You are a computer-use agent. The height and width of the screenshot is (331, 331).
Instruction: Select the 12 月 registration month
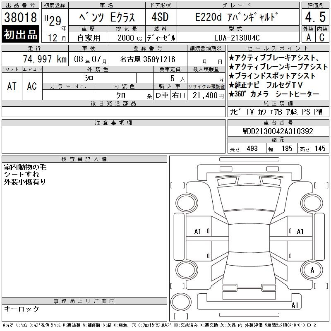pyautogui.click(x=57, y=38)
